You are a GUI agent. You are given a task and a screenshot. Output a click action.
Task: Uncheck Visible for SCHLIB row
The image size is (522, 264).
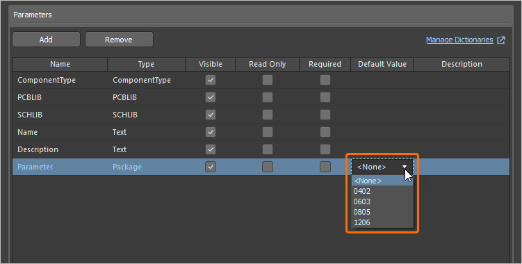pos(211,115)
